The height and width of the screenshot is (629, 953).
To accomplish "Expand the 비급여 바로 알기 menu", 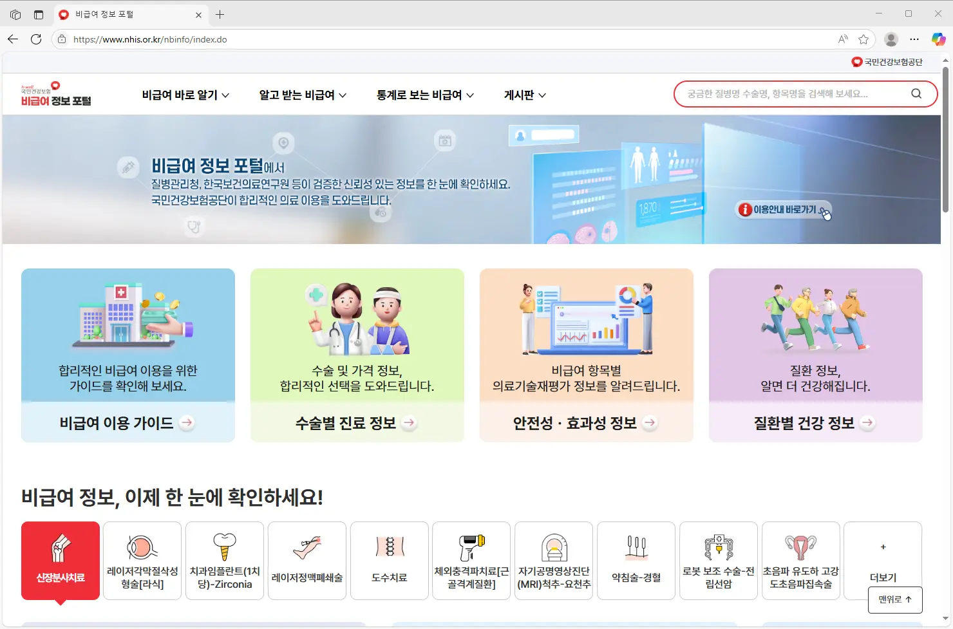I will point(185,95).
